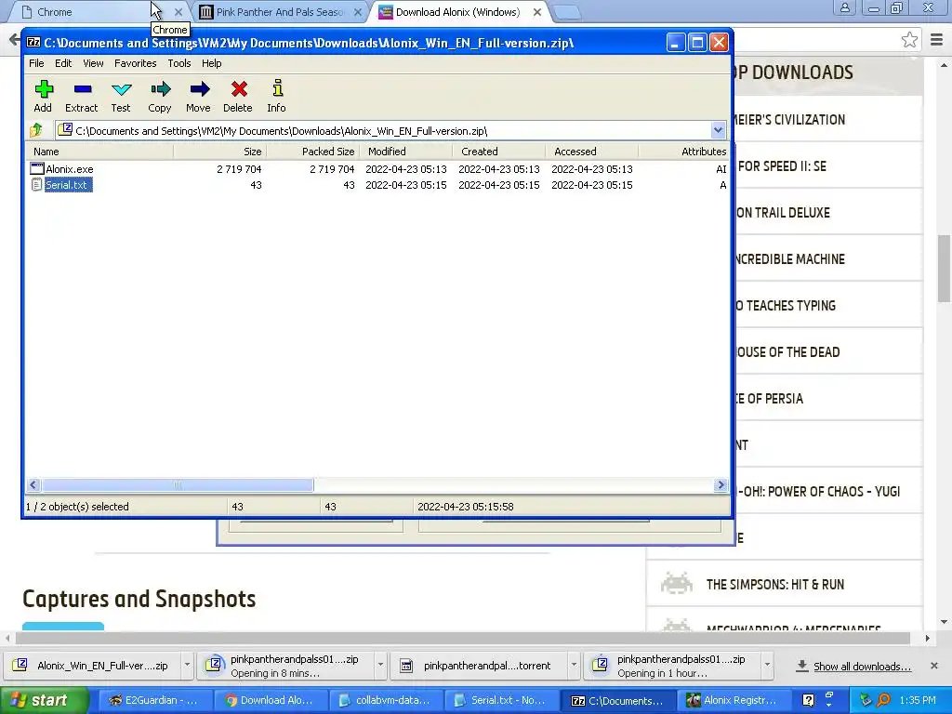Click the Move toolbar icon
Image resolution: width=952 pixels, height=714 pixels.
click(199, 89)
